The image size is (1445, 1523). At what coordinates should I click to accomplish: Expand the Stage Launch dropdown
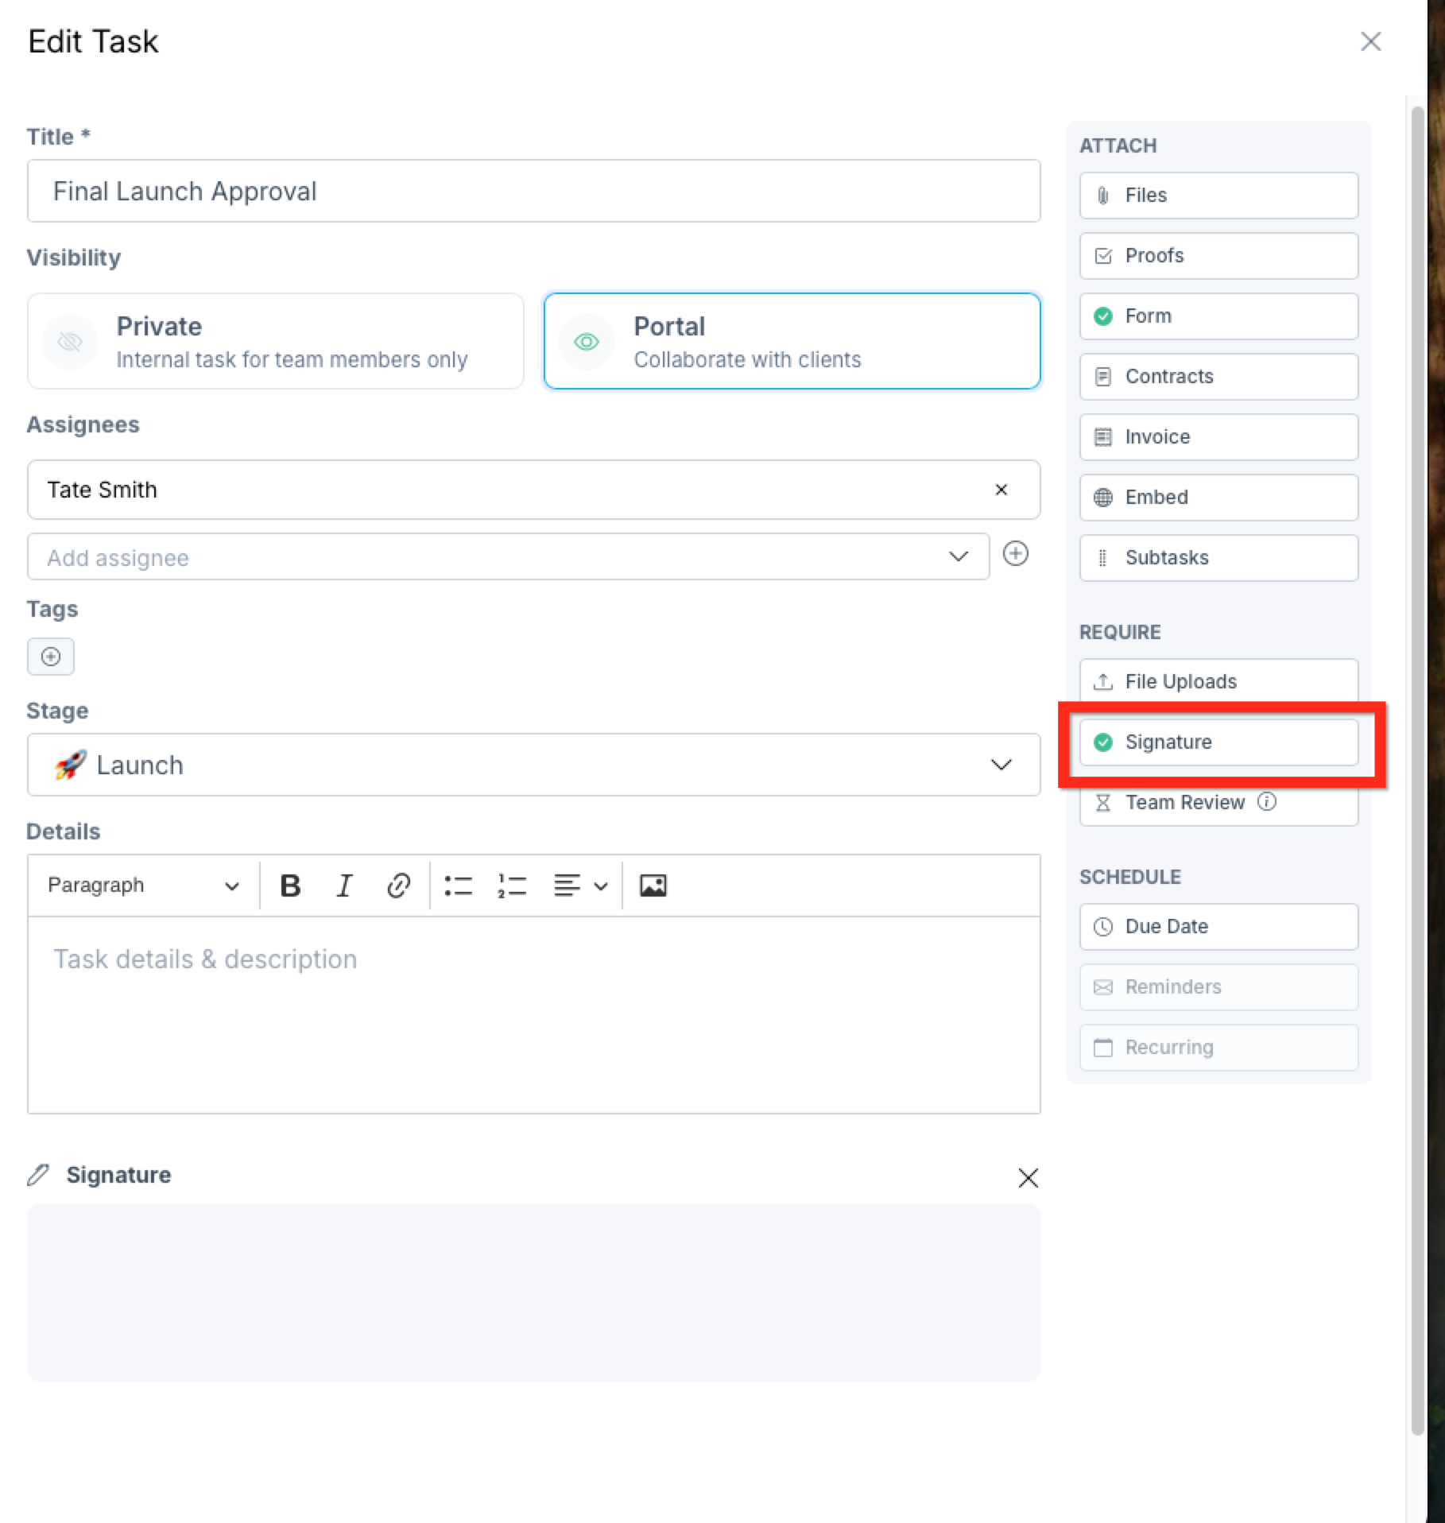[533, 765]
